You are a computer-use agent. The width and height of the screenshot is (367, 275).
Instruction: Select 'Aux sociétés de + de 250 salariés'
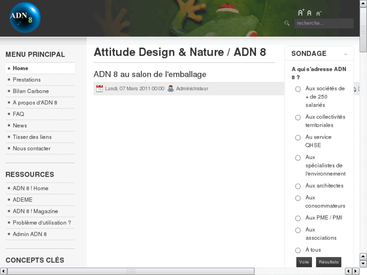[298, 89]
